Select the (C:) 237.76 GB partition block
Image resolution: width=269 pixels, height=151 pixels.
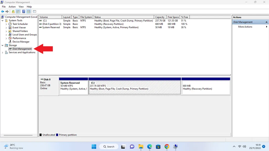tap(135, 86)
